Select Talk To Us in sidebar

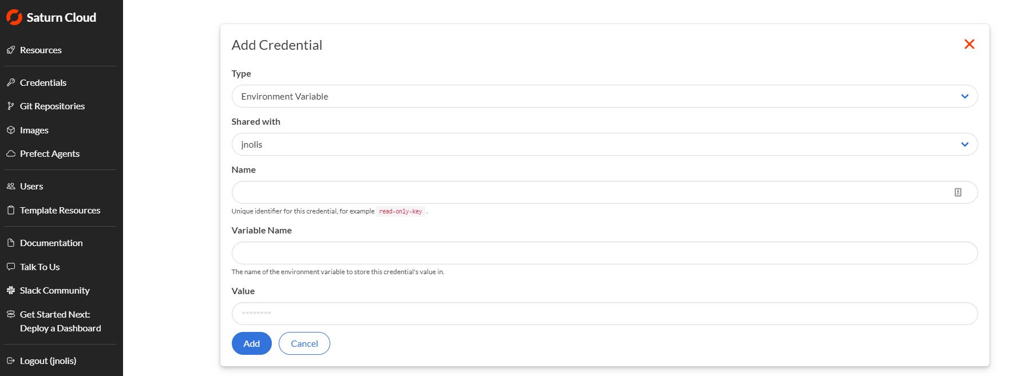coord(39,267)
